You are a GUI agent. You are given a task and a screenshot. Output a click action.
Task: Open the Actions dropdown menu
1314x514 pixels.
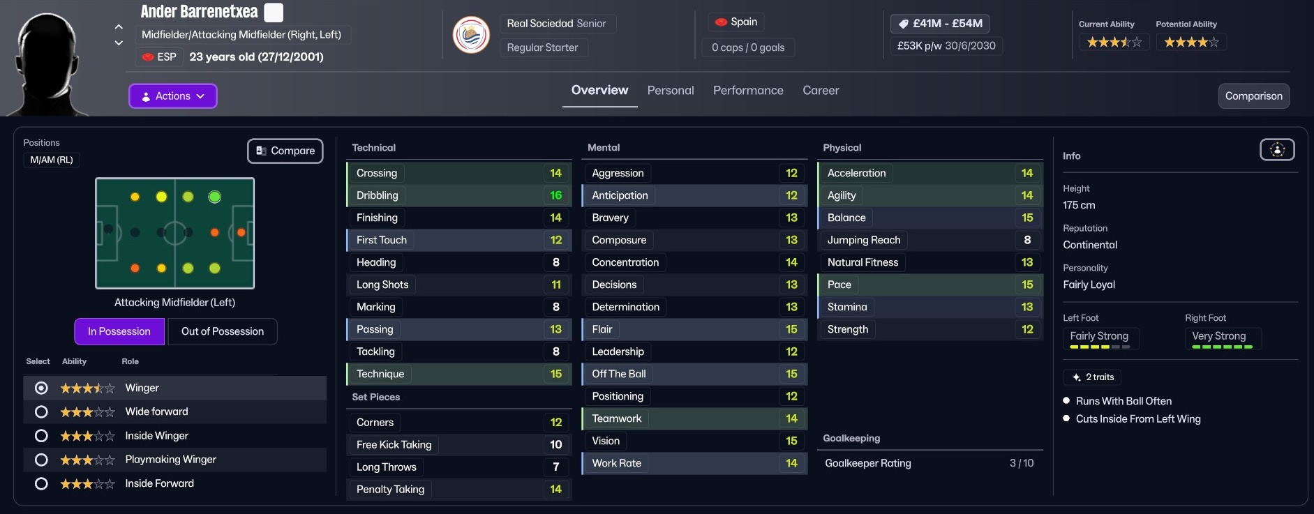click(172, 96)
